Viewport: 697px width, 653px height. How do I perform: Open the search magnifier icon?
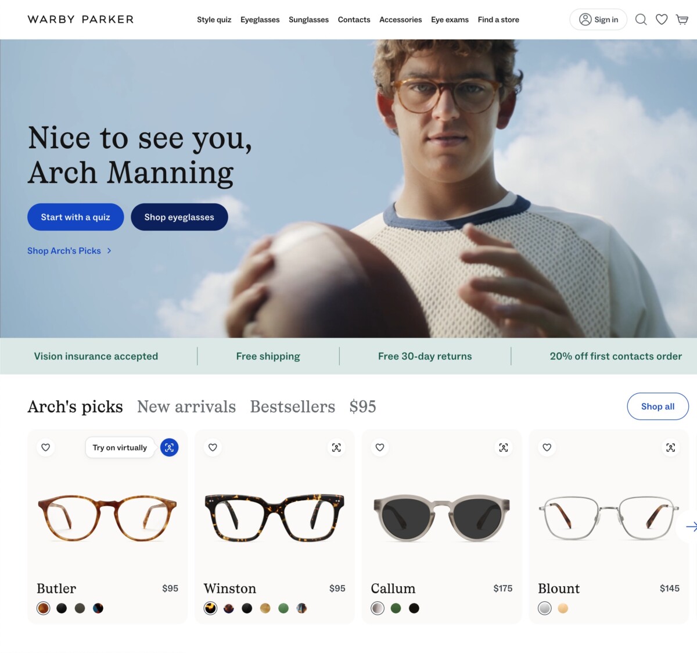(x=641, y=19)
